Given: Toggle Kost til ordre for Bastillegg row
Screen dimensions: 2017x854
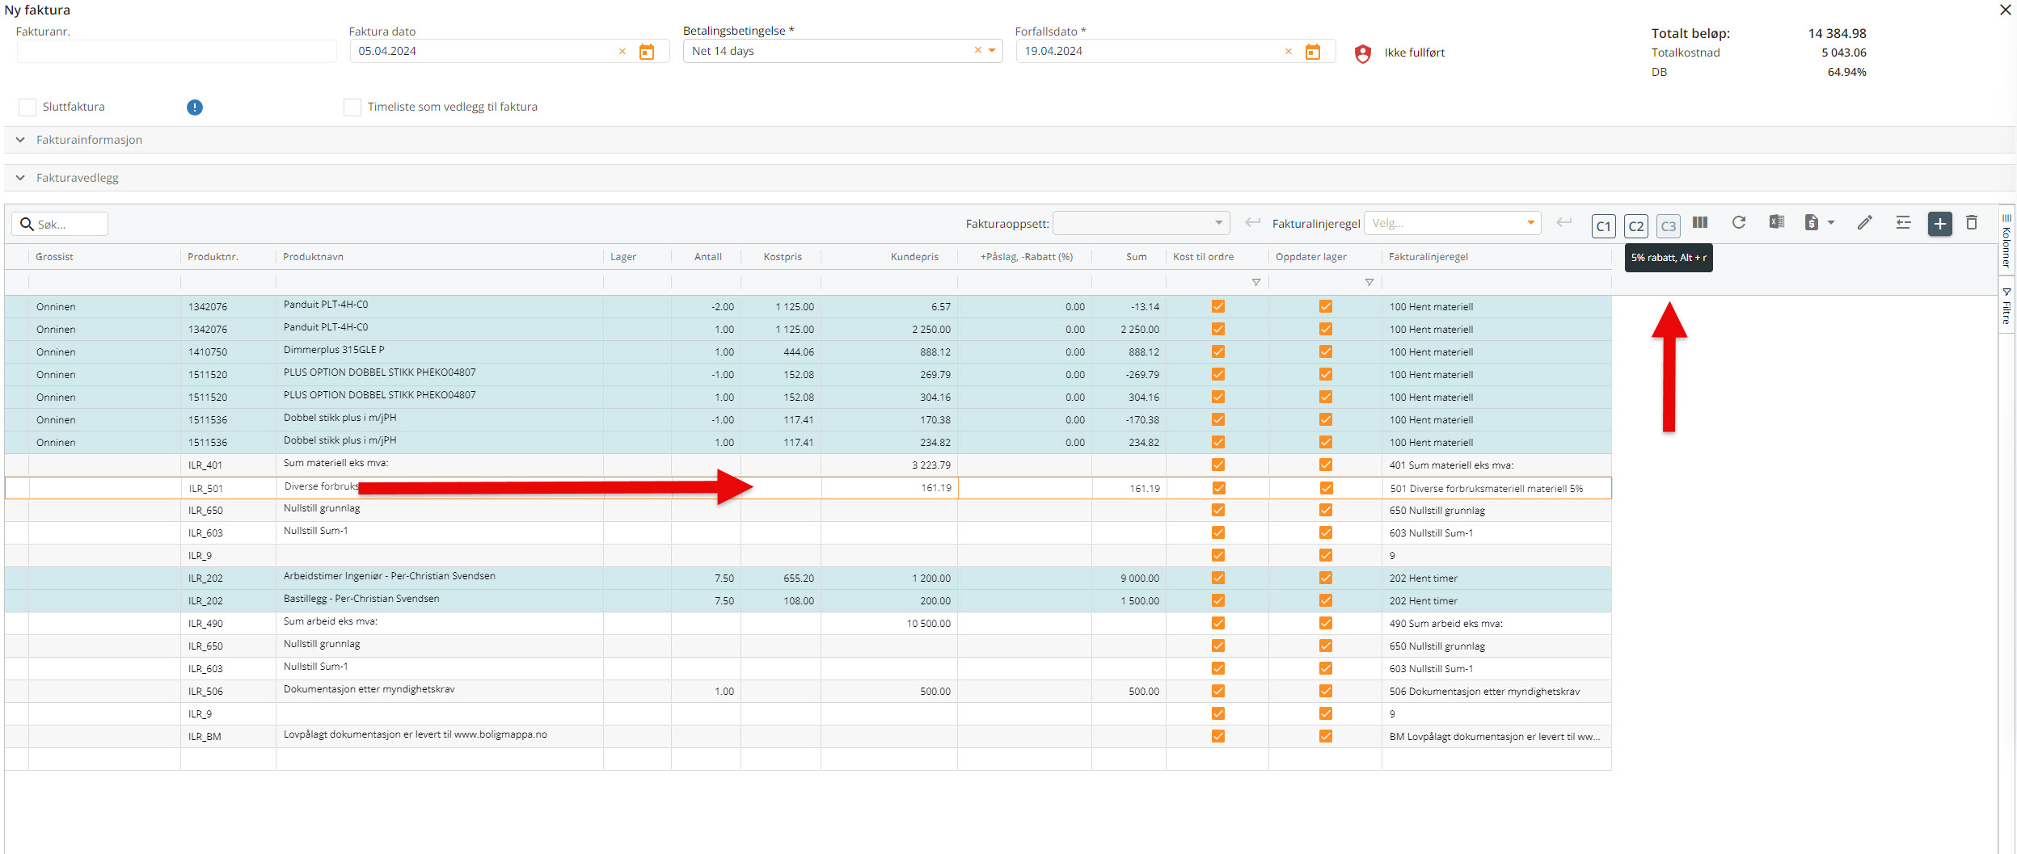Looking at the screenshot, I should (x=1217, y=600).
